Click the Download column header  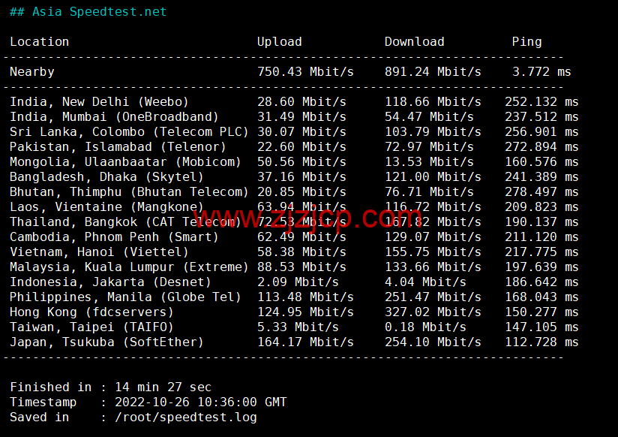414,42
